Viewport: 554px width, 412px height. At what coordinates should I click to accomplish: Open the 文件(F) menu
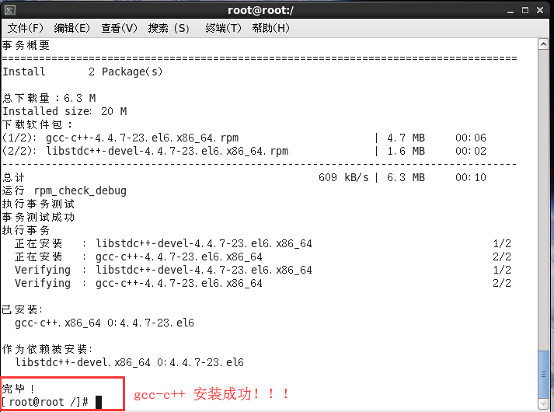tap(26, 28)
